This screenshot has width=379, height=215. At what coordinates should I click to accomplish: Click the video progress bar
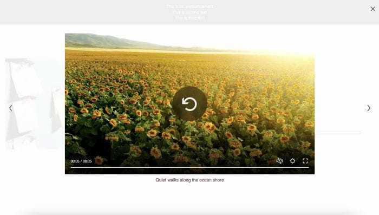point(190,167)
